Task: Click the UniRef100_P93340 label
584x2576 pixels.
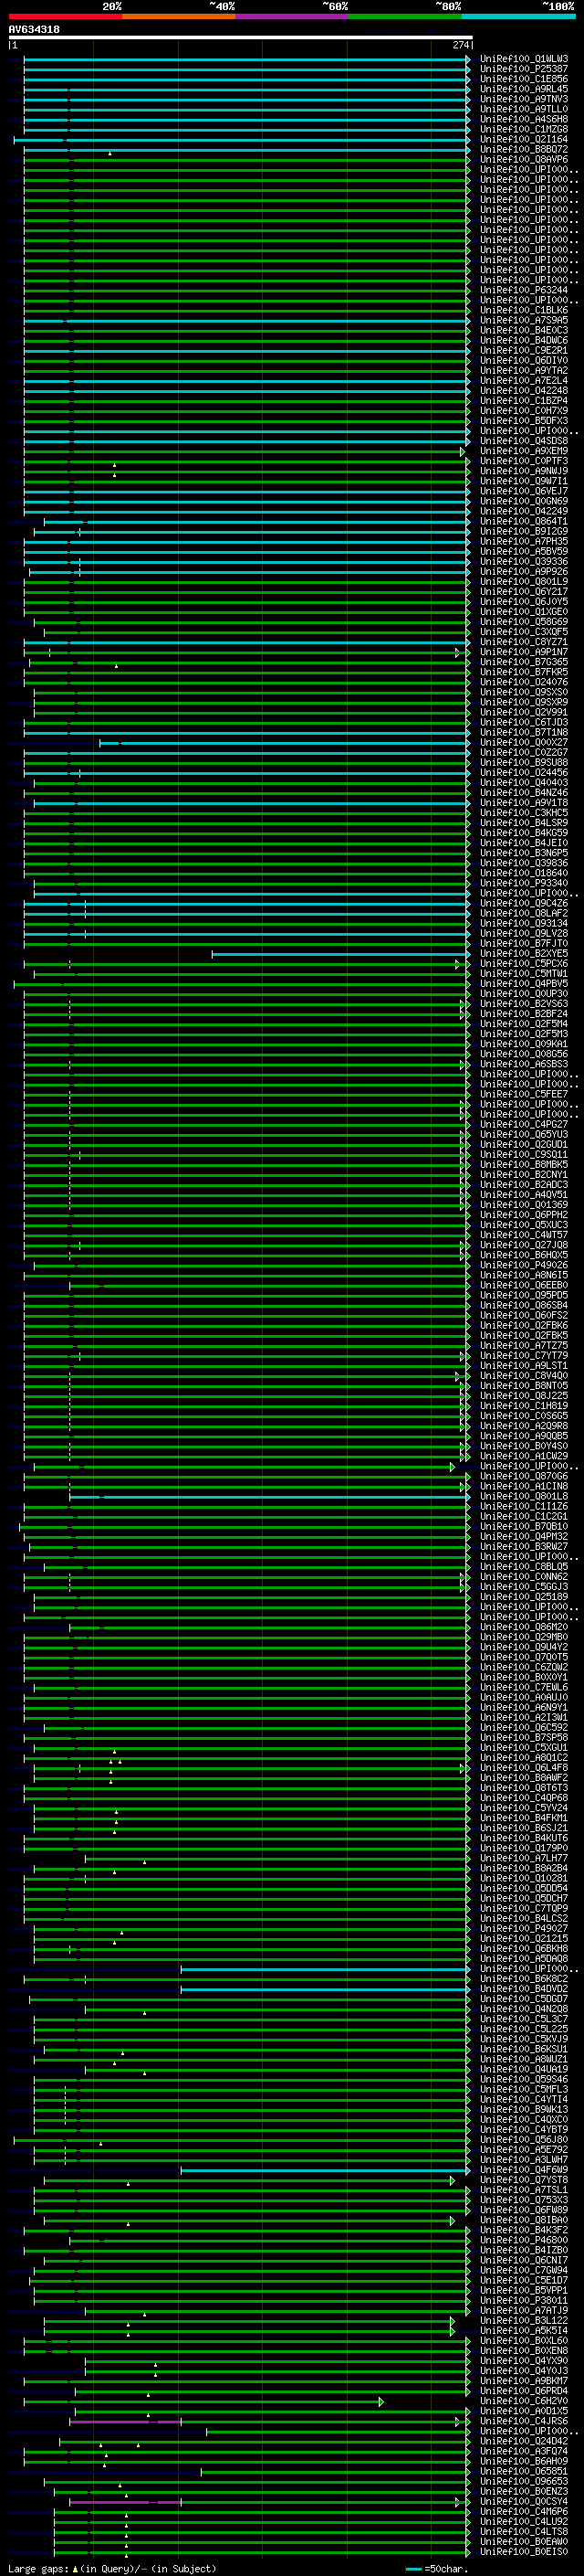Action: (x=523, y=883)
